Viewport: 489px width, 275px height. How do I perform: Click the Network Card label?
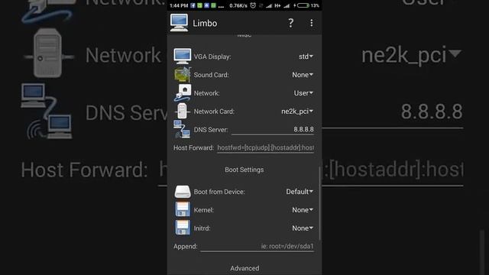214,112
